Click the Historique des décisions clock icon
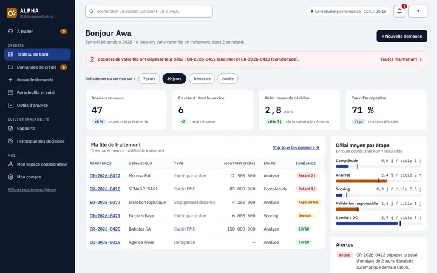Screen dimensions: 437x273 10,141
